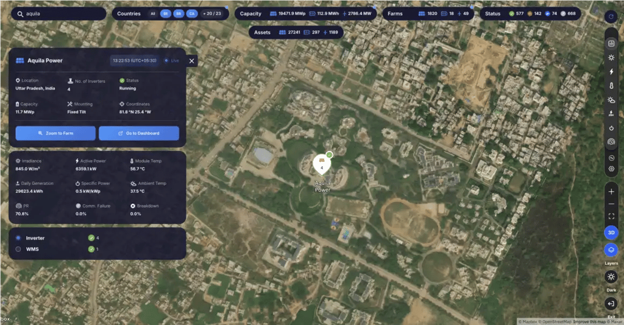Viewport: 624px width, 325px height.
Task: Select the generation icon in right sidebar
Action: click(x=611, y=114)
